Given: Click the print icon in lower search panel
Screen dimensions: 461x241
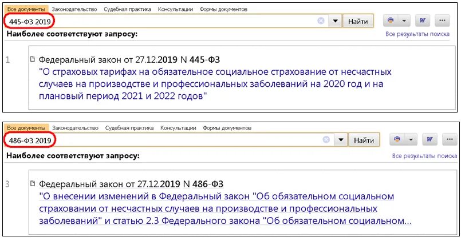Looking at the screenshot, I should tap(397, 139).
